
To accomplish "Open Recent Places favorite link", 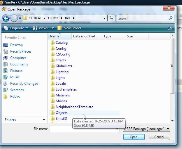I will (x=21, y=51).
